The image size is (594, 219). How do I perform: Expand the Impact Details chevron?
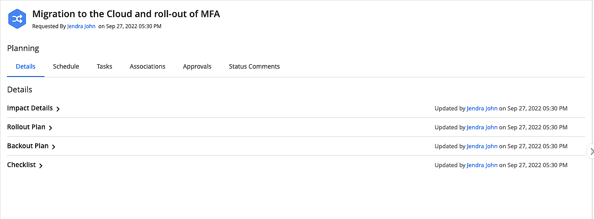point(58,109)
